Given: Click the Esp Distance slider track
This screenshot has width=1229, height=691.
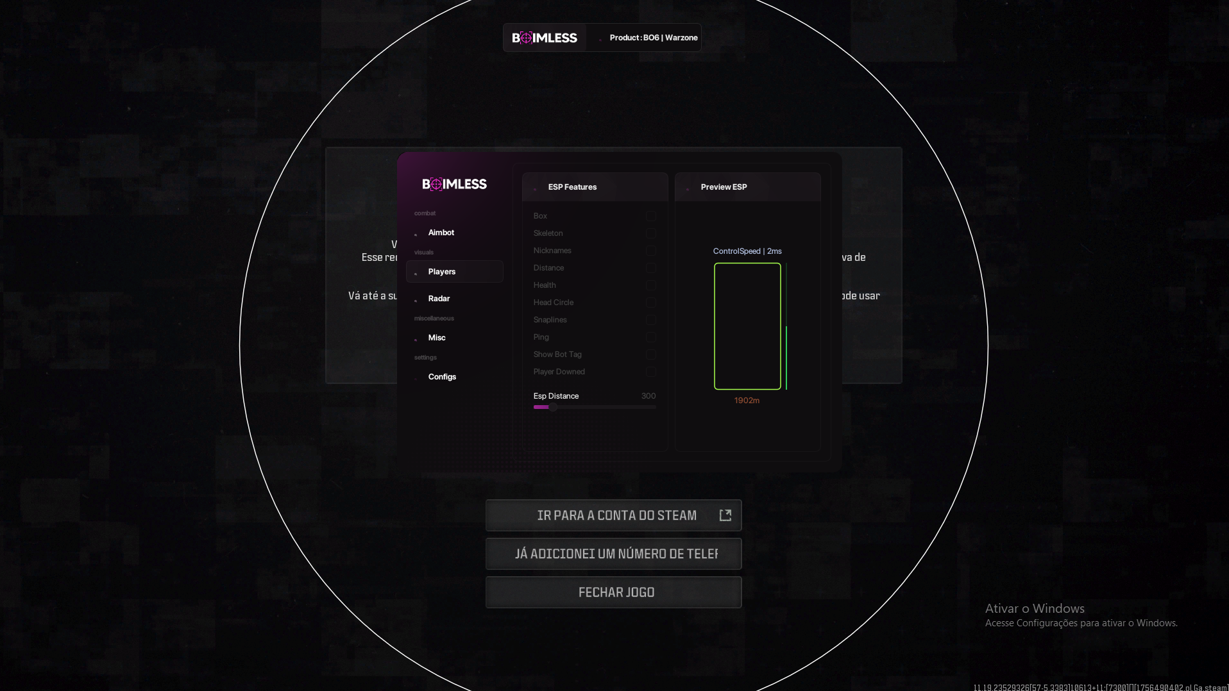Looking at the screenshot, I should (x=595, y=407).
